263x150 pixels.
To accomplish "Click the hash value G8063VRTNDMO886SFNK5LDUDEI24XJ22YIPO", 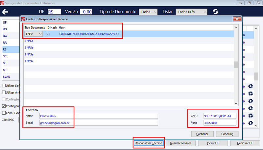I will (x=89, y=34).
